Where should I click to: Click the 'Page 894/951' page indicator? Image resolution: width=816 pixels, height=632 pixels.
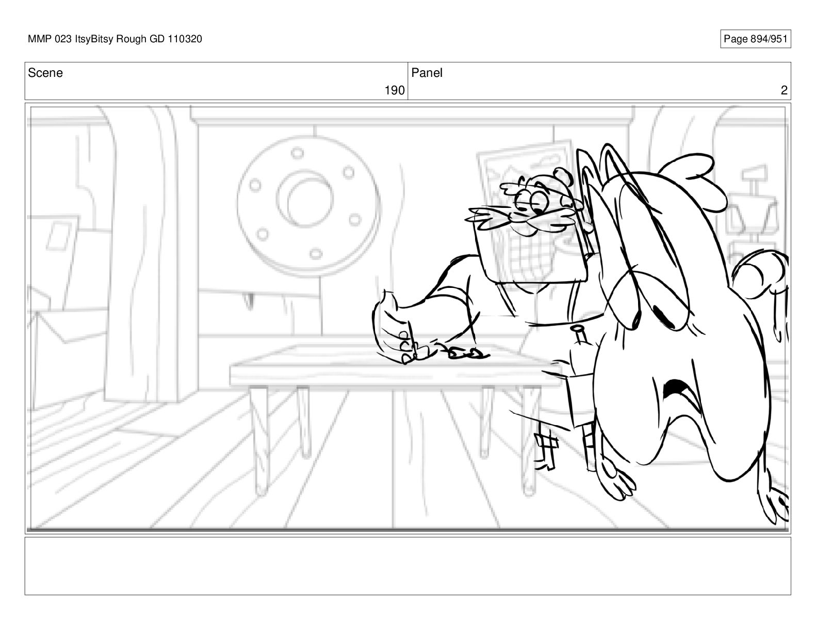[755, 39]
